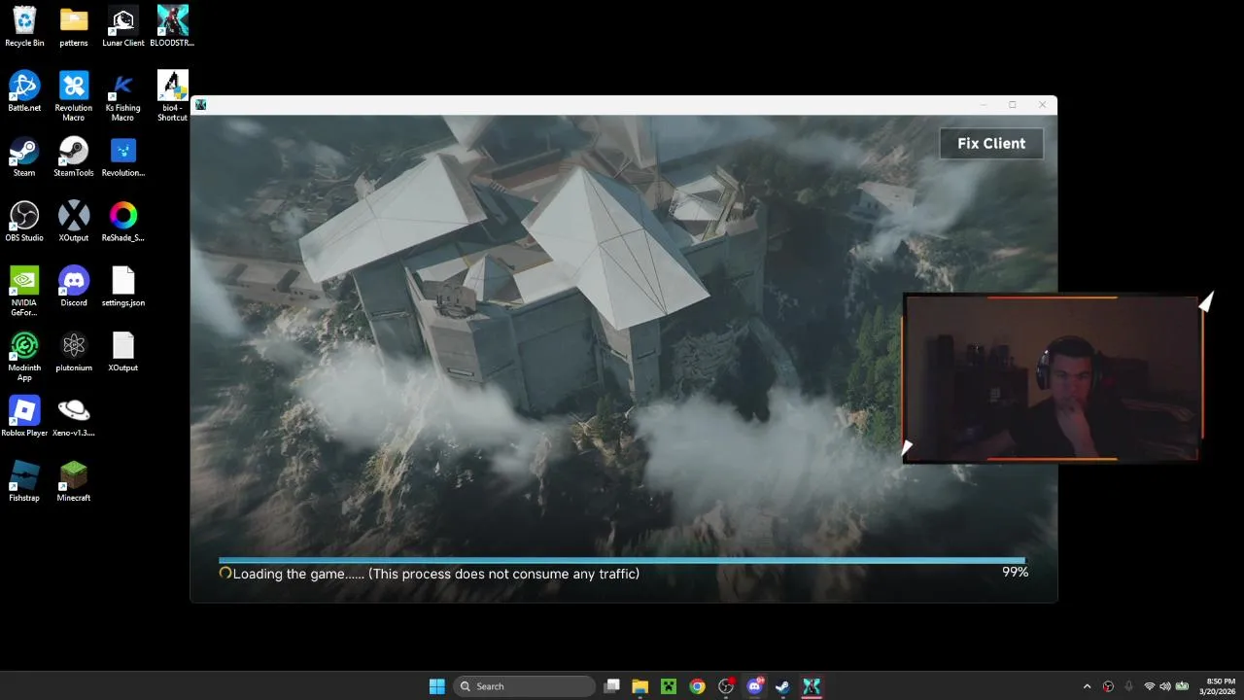Select the blue Revolution... desktop icon
1244x700 pixels.
pyautogui.click(x=122, y=157)
